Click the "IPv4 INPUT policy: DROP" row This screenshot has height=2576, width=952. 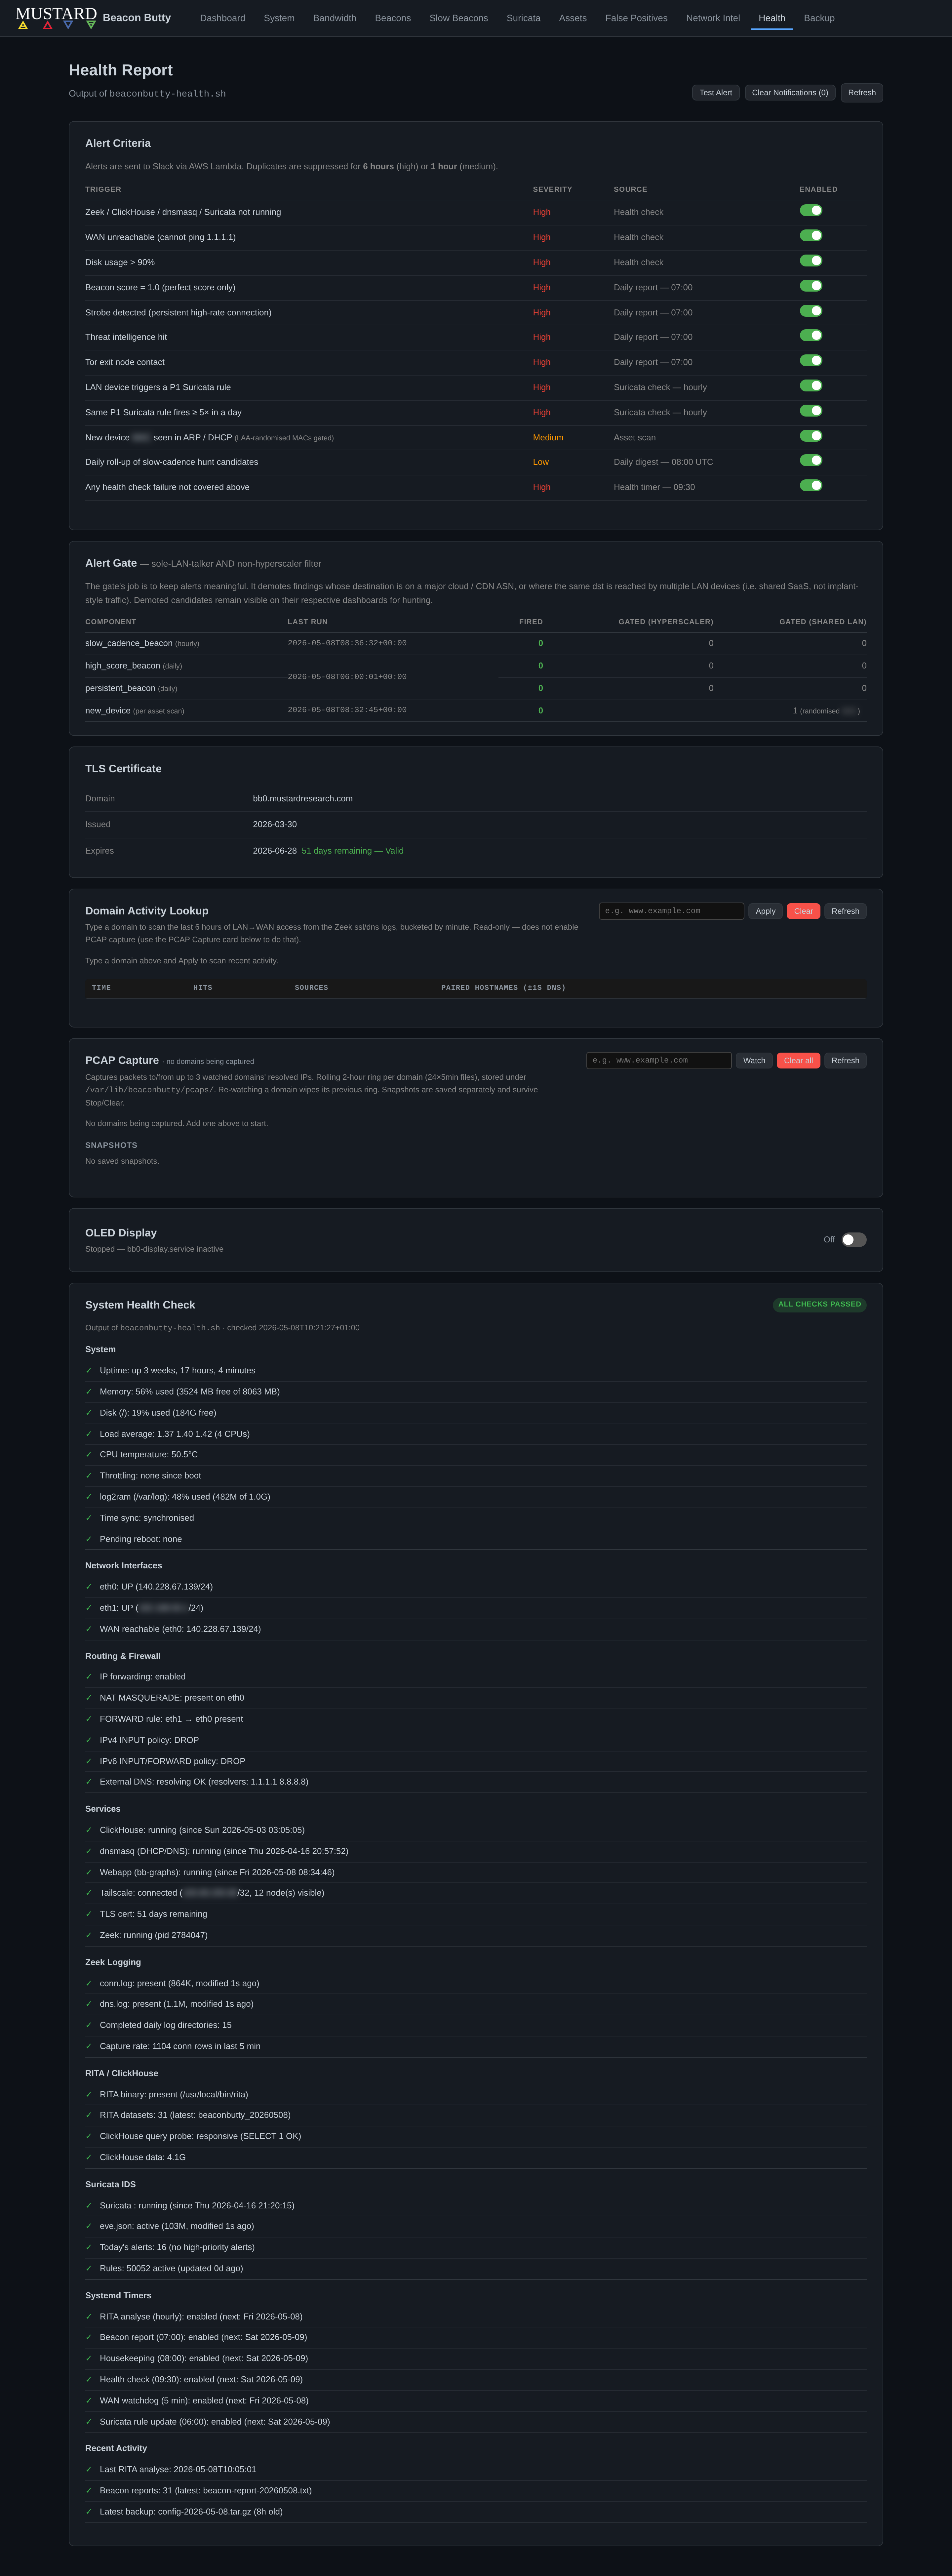[x=476, y=1740]
